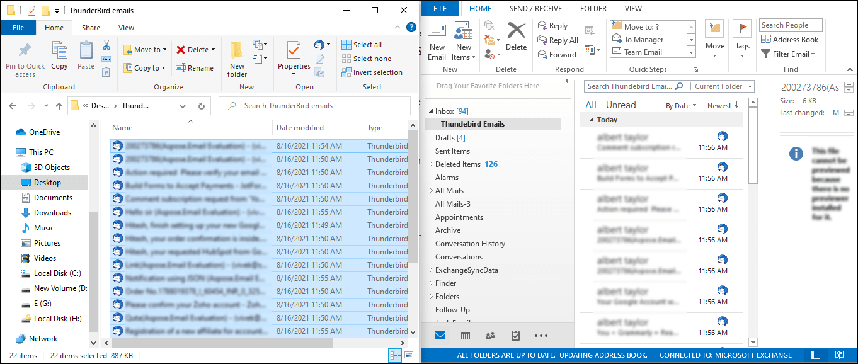Show All messages filter in Outlook
Image resolution: width=858 pixels, height=364 pixels.
591,105
